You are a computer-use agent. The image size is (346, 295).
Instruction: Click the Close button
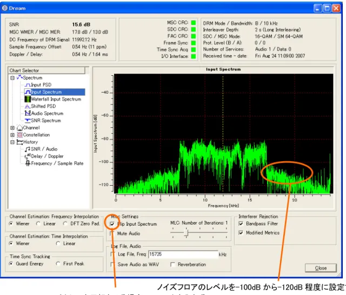pos(321,268)
